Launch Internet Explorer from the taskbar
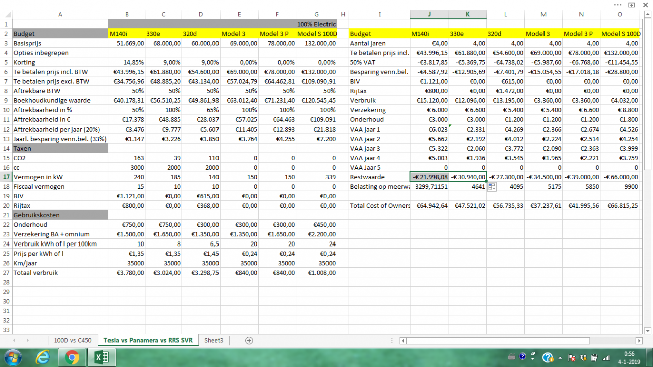Viewport: 653px width, 367px height. tap(44, 357)
